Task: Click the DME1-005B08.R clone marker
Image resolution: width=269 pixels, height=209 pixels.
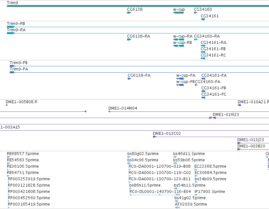Action: click(7, 105)
